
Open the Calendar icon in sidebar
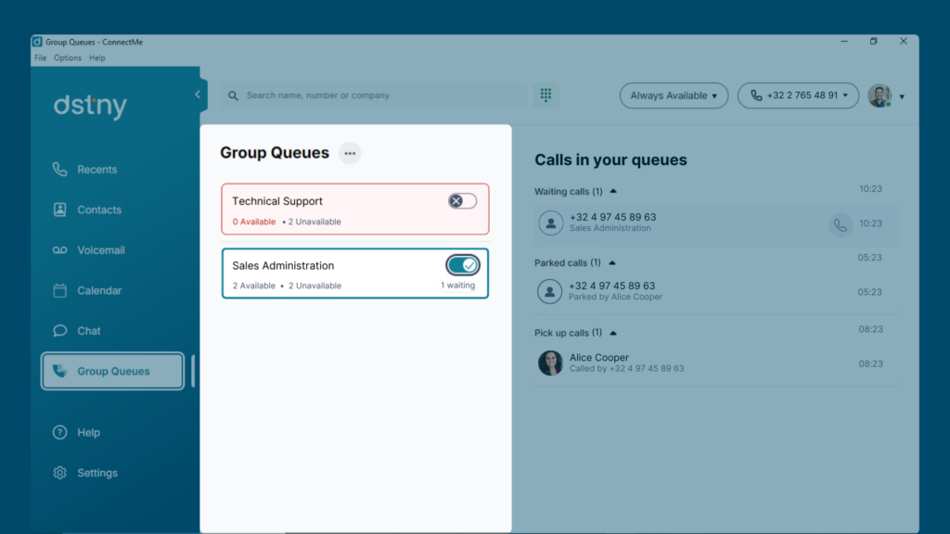(x=59, y=290)
